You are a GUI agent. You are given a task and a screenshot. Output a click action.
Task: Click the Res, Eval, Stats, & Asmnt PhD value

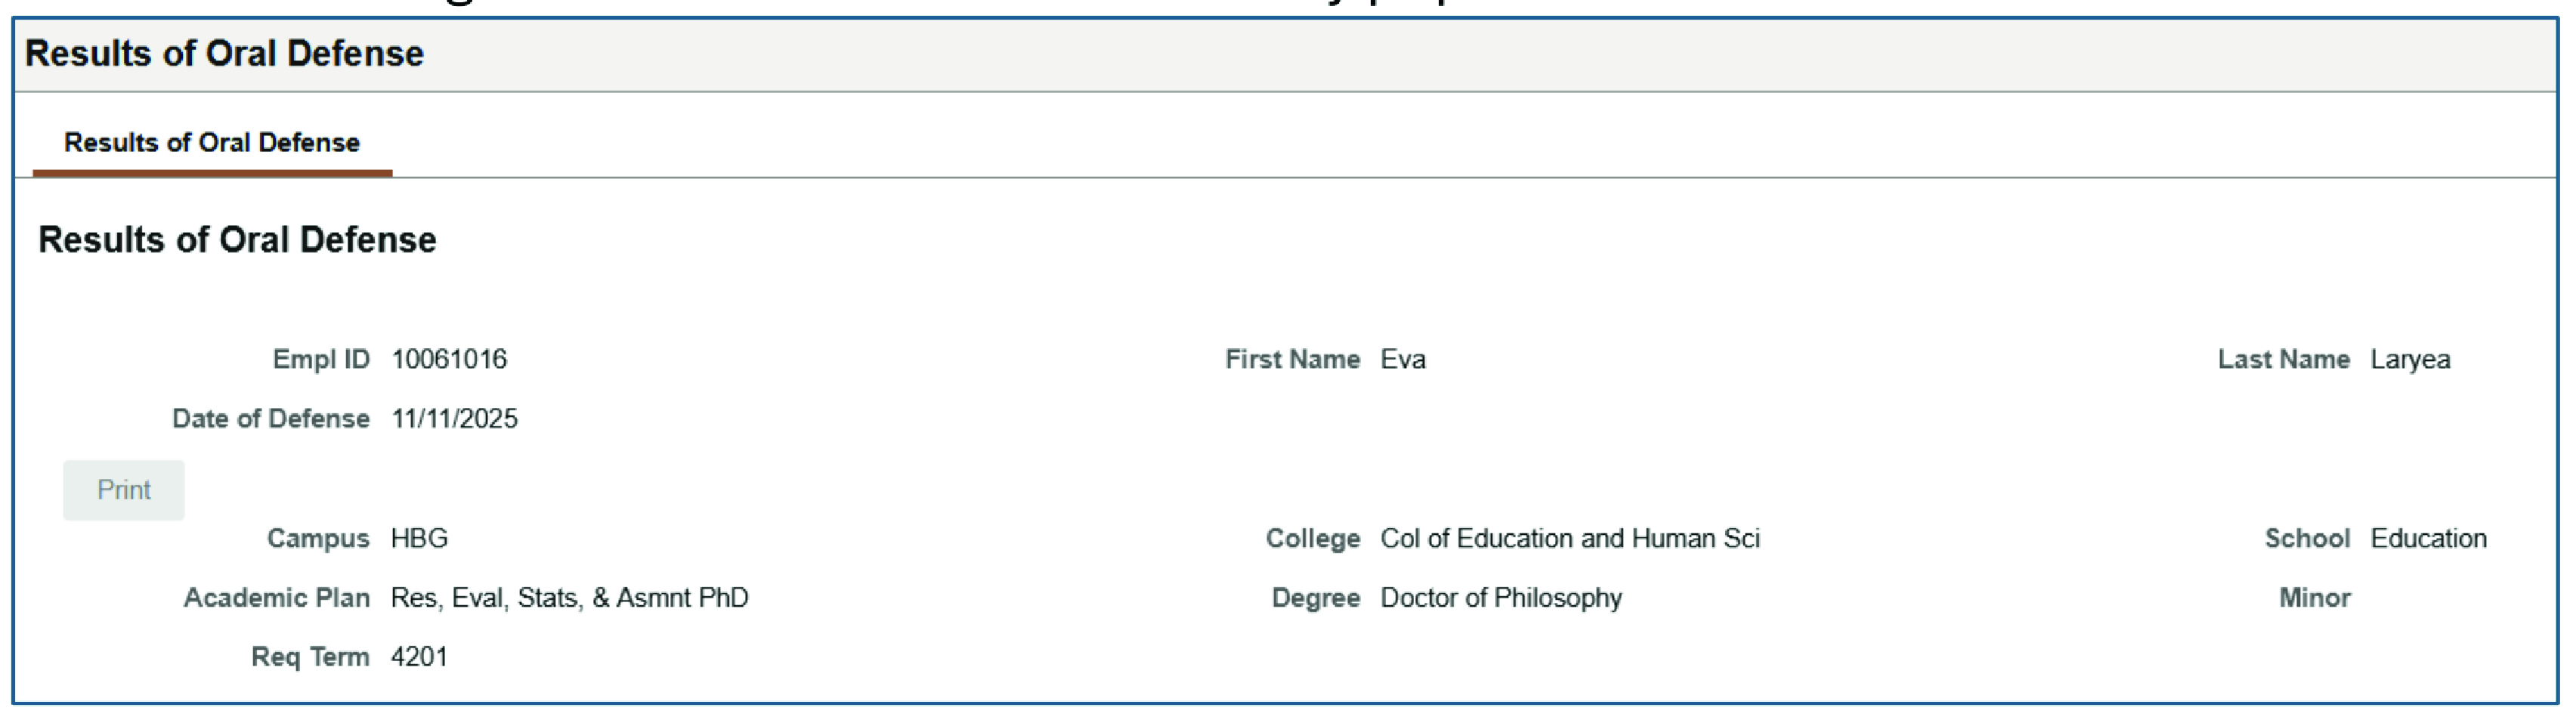569,597
